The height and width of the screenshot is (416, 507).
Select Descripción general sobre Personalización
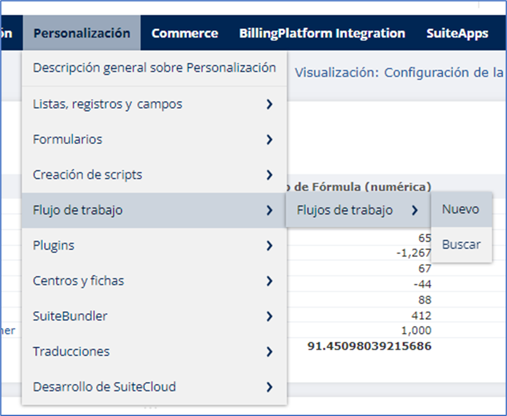pyautogui.click(x=154, y=68)
